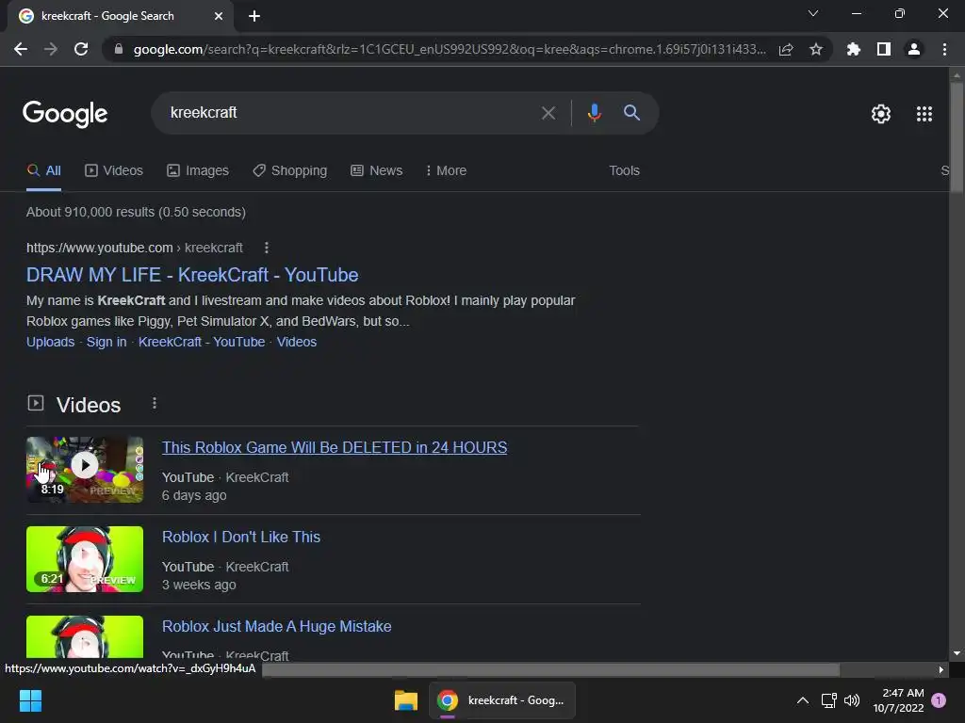Screen dimensions: 965x723
Task: Open options for youtube.com result
Action: (267, 248)
